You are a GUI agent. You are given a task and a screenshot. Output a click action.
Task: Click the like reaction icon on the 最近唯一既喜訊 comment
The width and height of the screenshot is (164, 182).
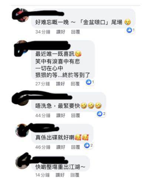pos(89,82)
